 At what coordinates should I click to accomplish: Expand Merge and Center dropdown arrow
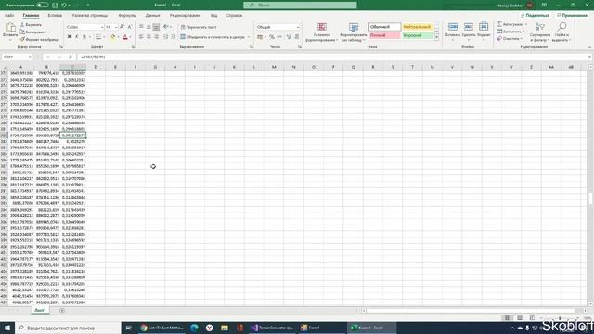[x=249, y=37]
